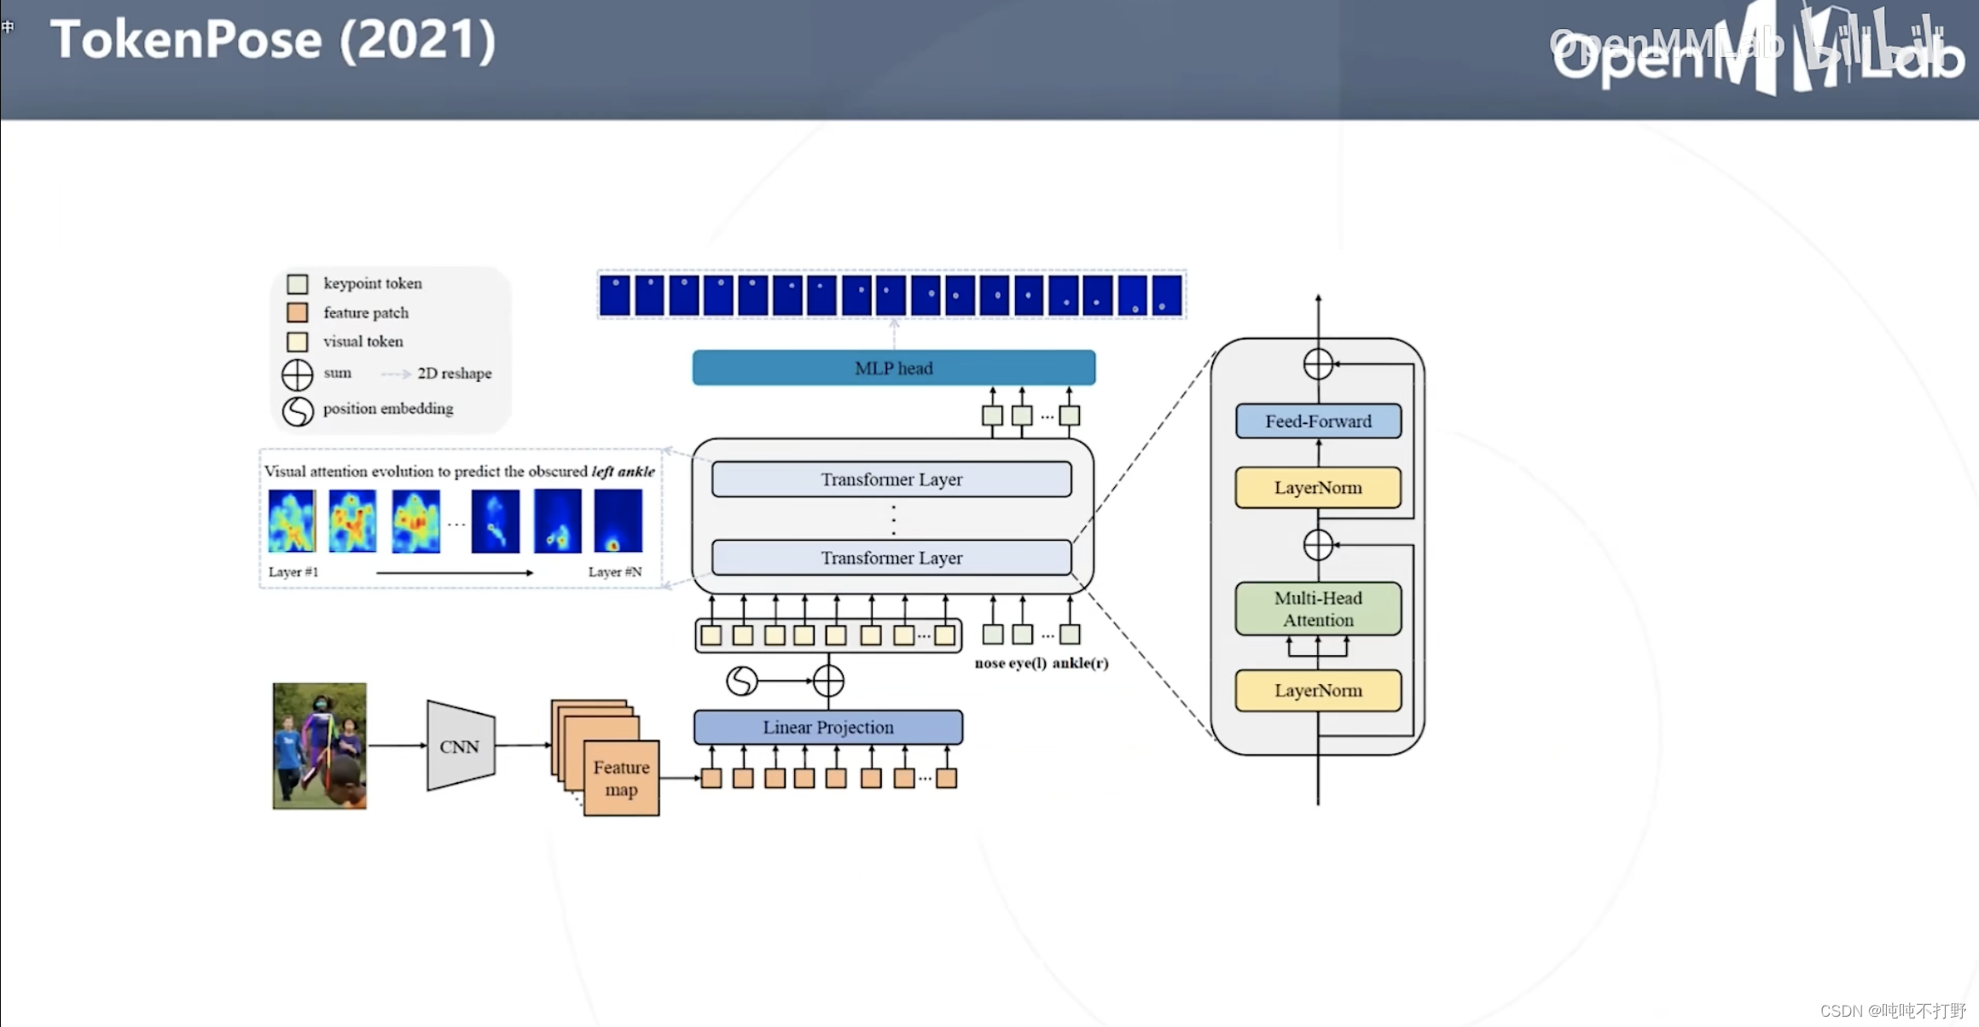The image size is (1979, 1027).
Task: Click the position embedding symbol in legend
Action: click(x=298, y=411)
